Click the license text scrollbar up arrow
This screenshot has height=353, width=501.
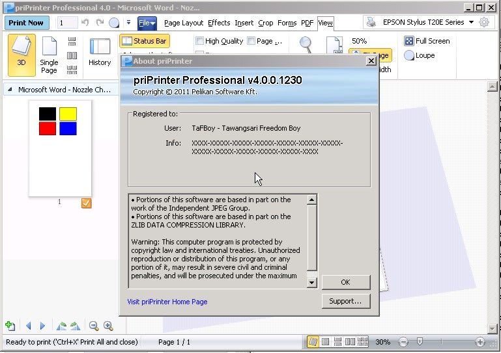[311, 200]
